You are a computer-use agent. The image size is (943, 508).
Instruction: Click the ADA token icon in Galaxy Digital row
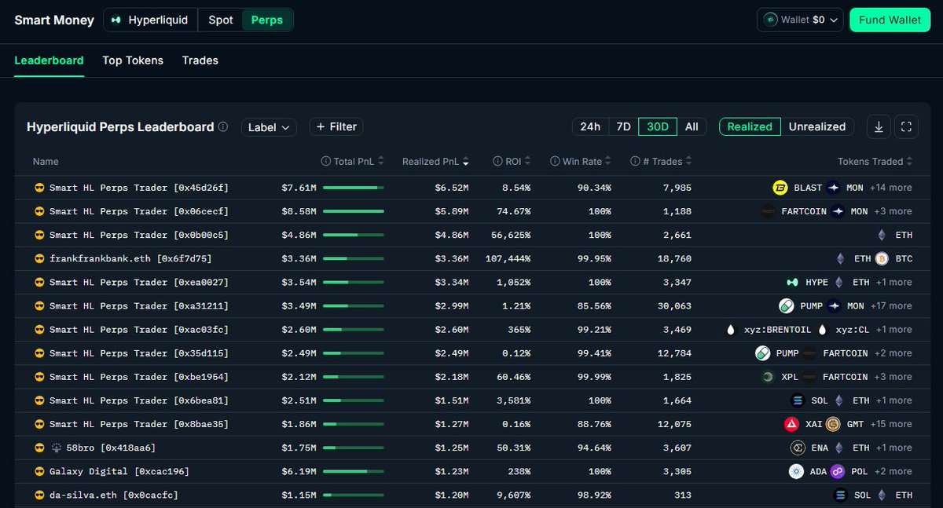pyautogui.click(x=797, y=471)
